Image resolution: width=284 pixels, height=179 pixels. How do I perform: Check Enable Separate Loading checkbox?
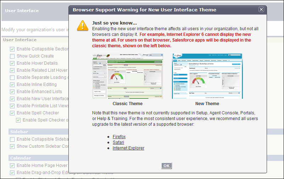[12, 77]
